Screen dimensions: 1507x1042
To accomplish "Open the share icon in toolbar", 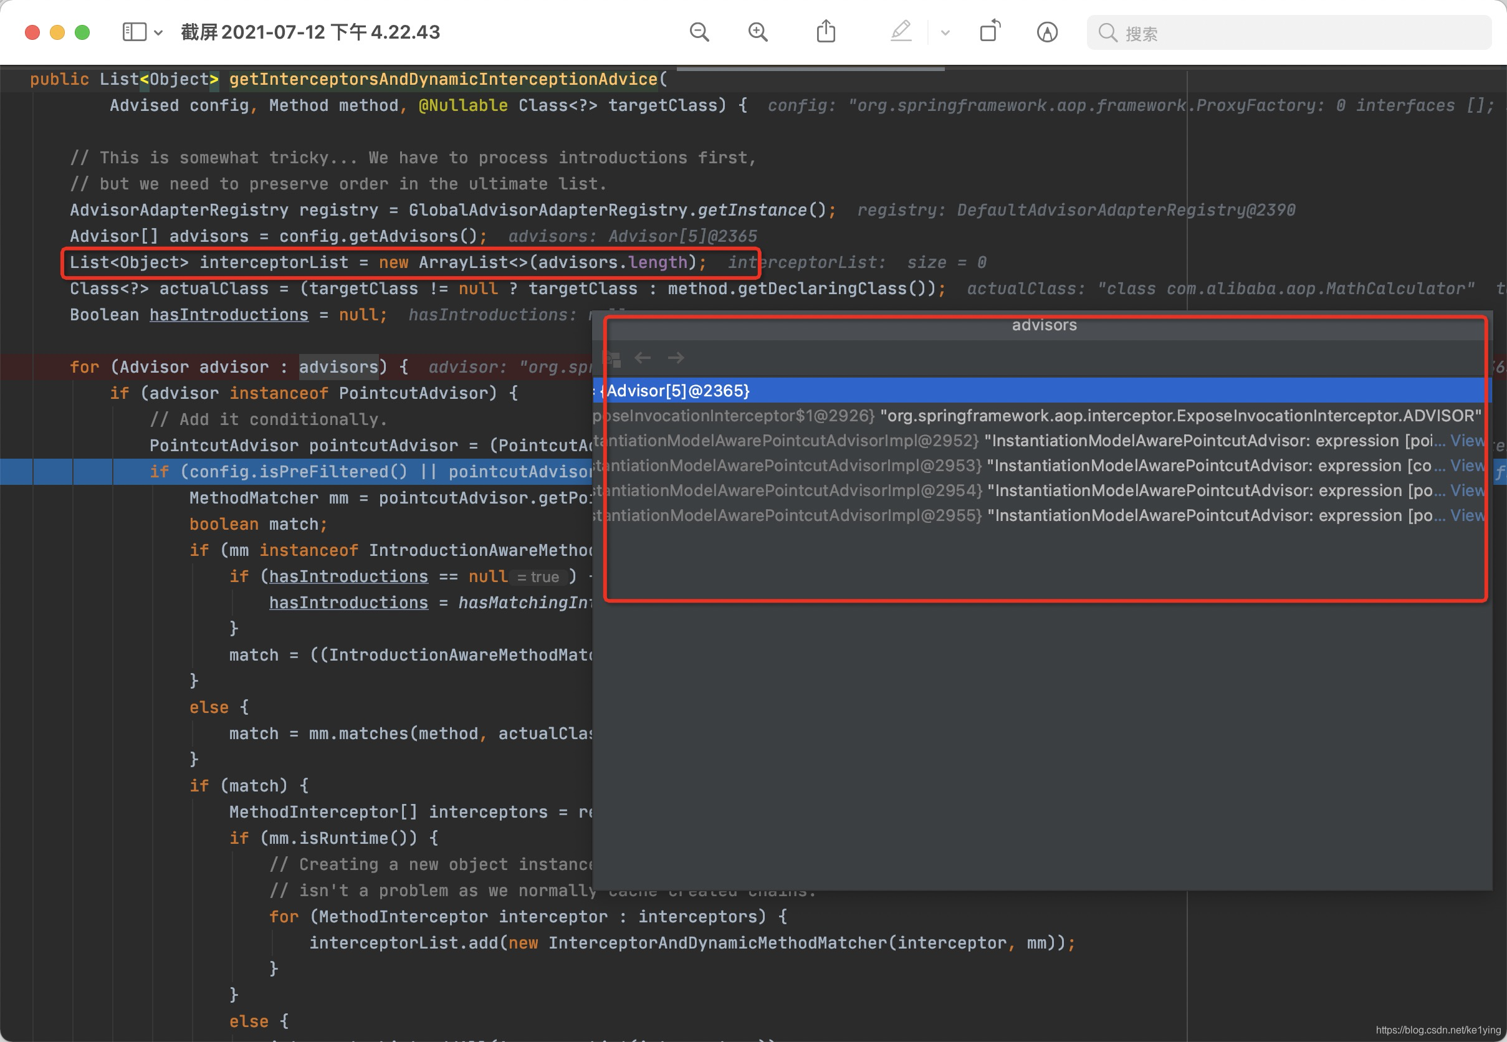I will point(826,31).
